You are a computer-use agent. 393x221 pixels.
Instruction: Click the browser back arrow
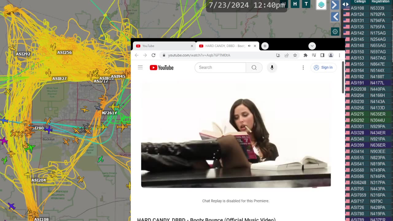(137, 55)
